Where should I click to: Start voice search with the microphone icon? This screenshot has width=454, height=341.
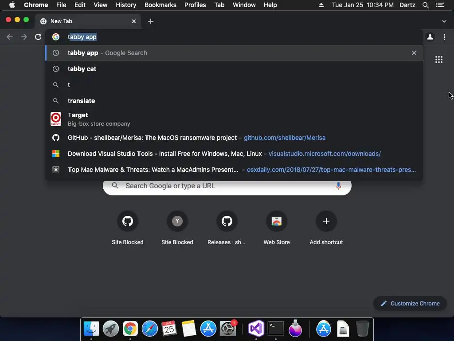coord(338,186)
